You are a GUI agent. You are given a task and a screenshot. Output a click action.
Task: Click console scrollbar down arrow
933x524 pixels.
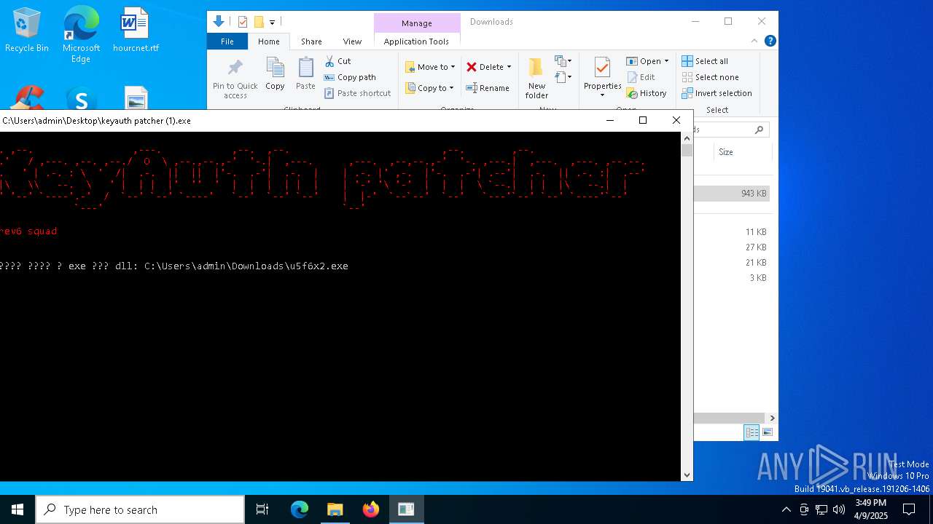(687, 475)
